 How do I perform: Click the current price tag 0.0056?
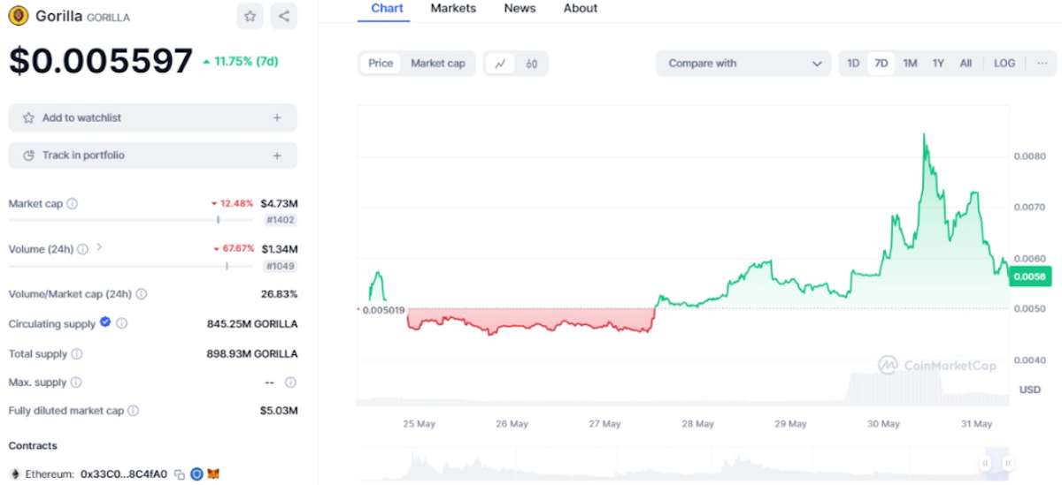click(1029, 277)
